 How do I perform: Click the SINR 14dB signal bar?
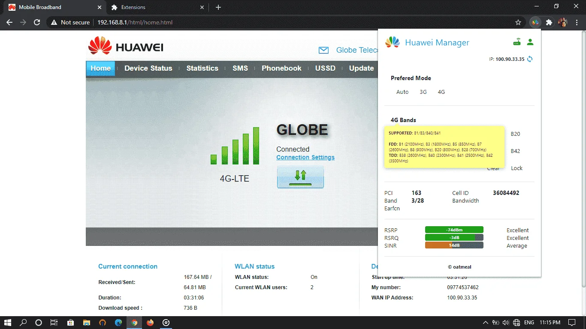point(454,245)
